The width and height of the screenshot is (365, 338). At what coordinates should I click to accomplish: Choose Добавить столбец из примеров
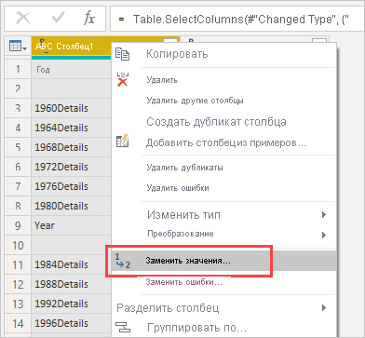[x=226, y=143]
